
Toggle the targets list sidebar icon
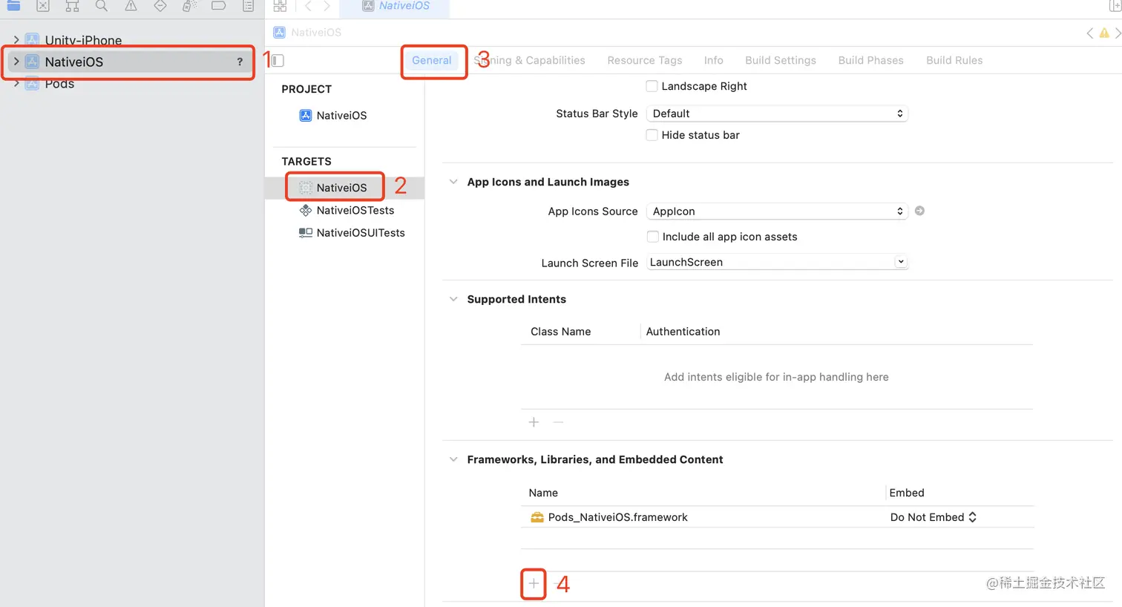(278, 61)
